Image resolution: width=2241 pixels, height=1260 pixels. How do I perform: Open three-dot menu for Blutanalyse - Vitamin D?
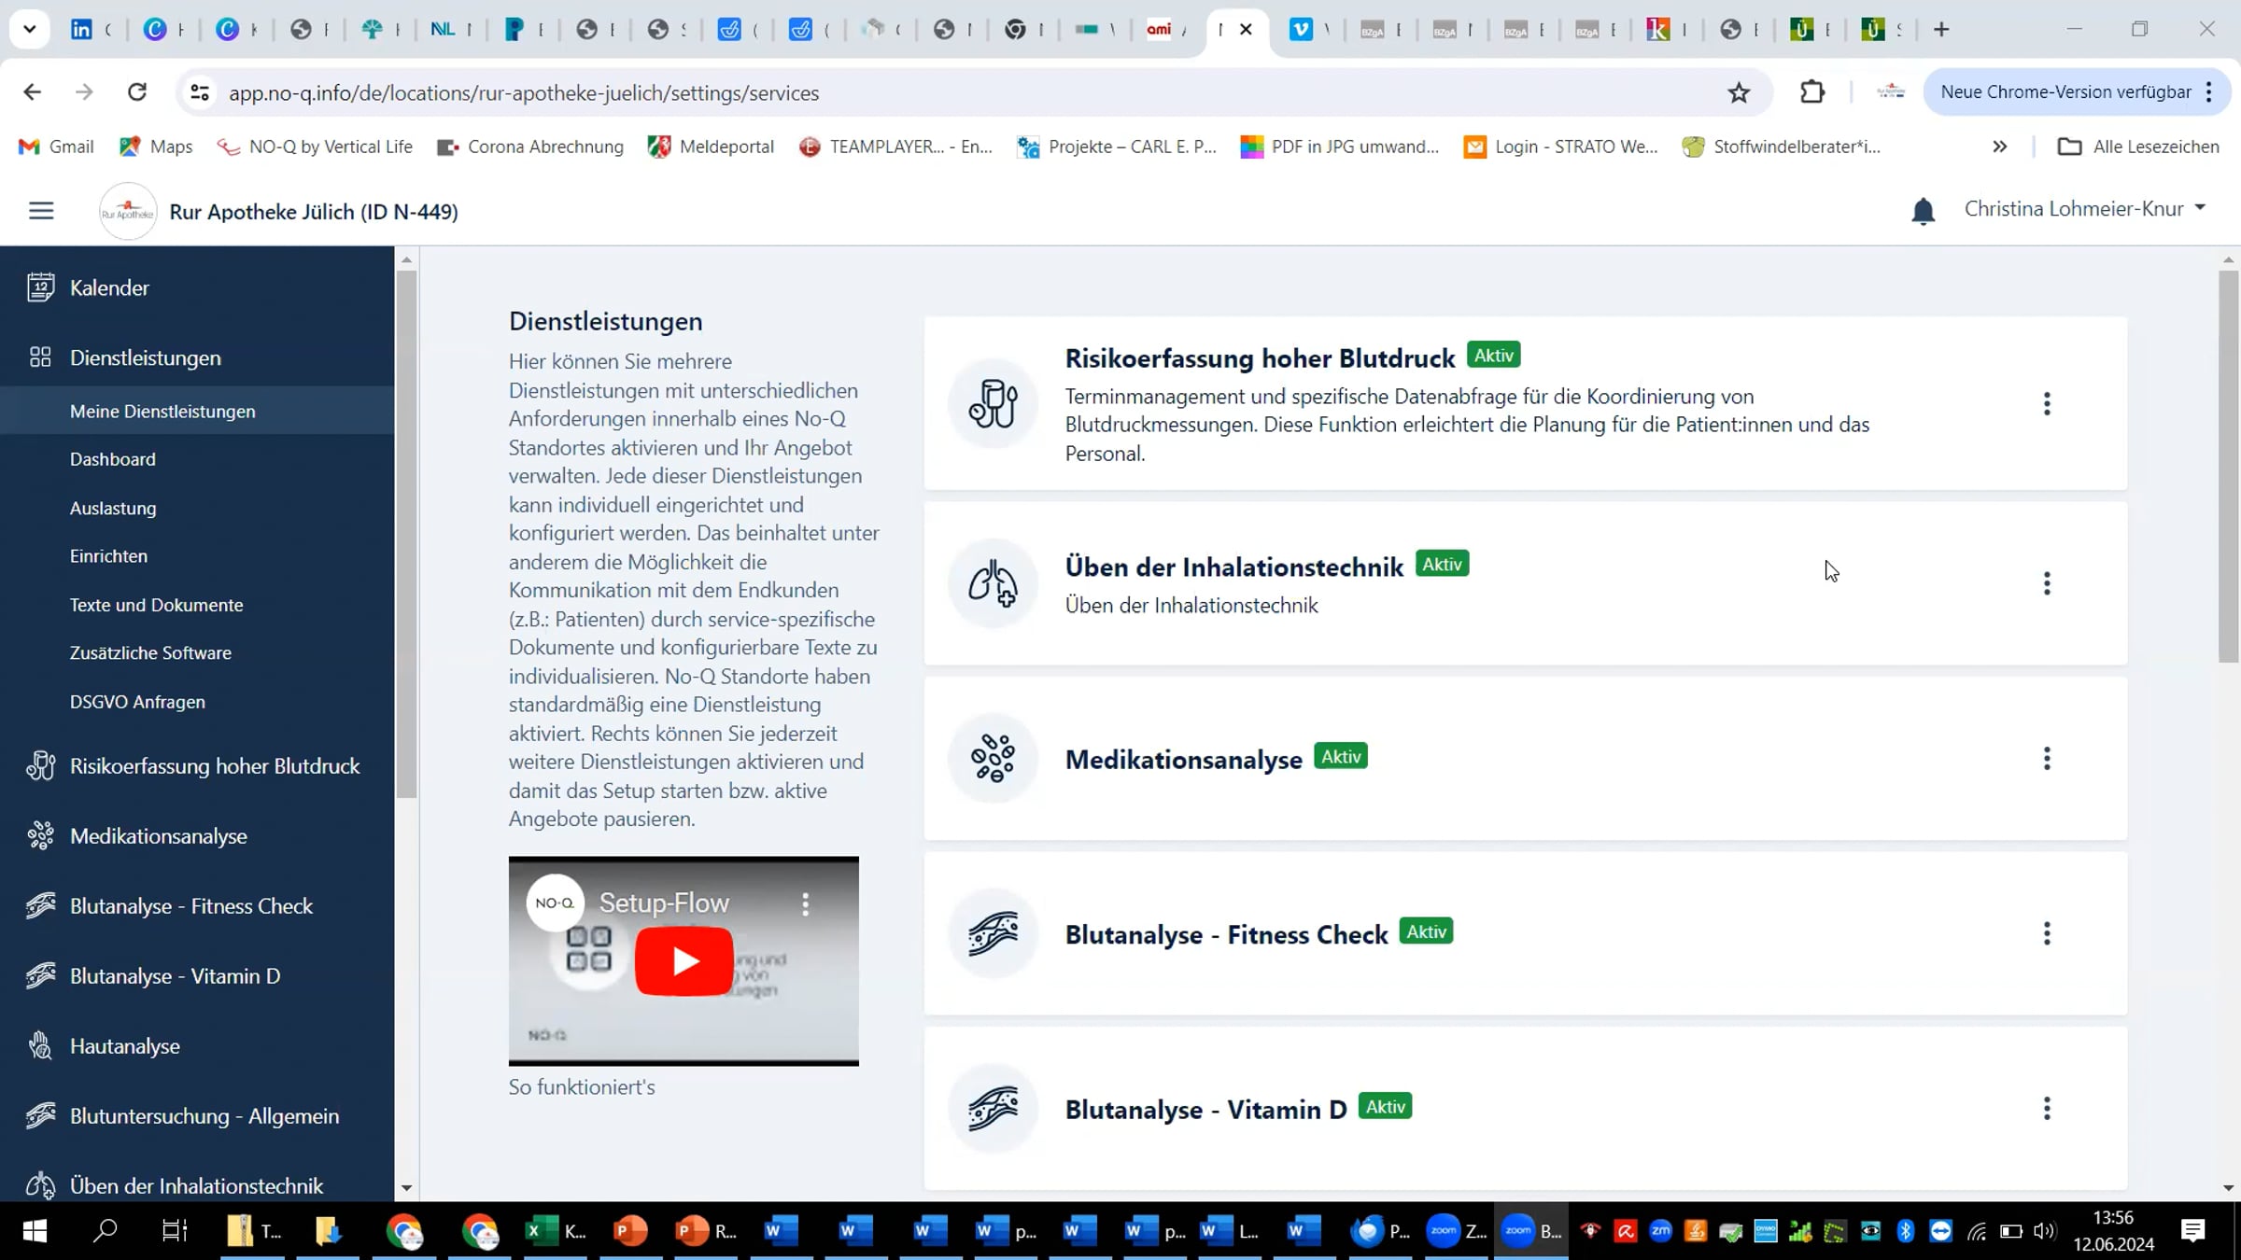[x=2047, y=1109]
